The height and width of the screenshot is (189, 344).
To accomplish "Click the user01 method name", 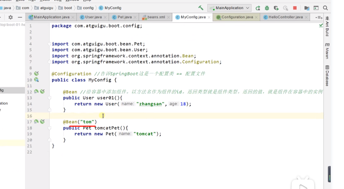I will click(106, 98).
